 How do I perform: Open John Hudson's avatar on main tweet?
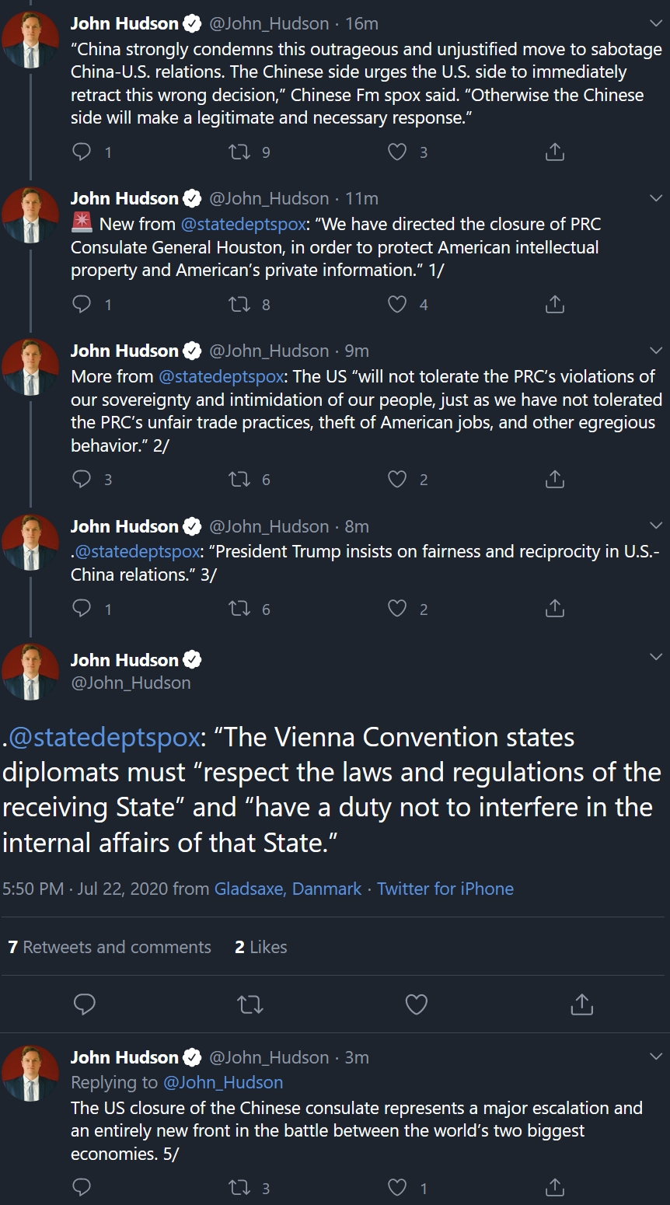pos(31,671)
